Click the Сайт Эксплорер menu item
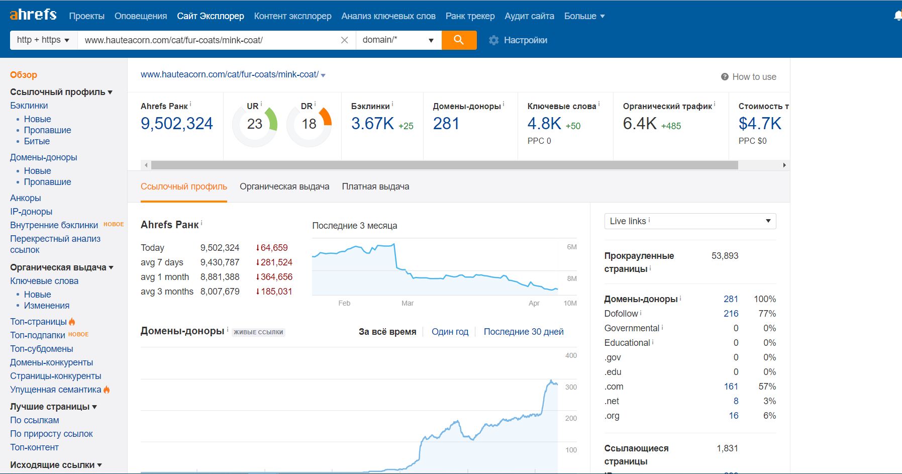The height and width of the screenshot is (474, 902). [211, 16]
